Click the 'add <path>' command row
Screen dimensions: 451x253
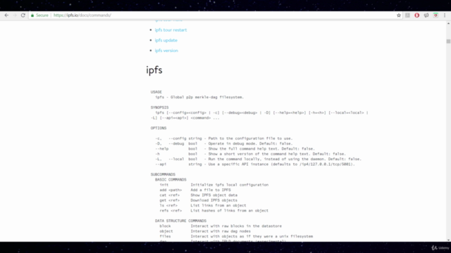(195, 190)
